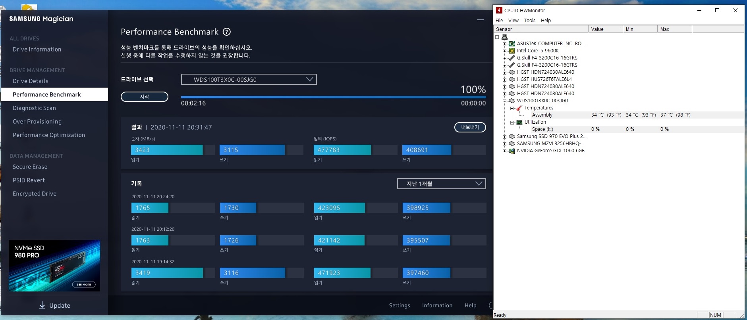Click the WDS100T3X0C-00SJG0 drive icon in HWMonitor
Image resolution: width=747 pixels, height=320 pixels.
coord(512,101)
